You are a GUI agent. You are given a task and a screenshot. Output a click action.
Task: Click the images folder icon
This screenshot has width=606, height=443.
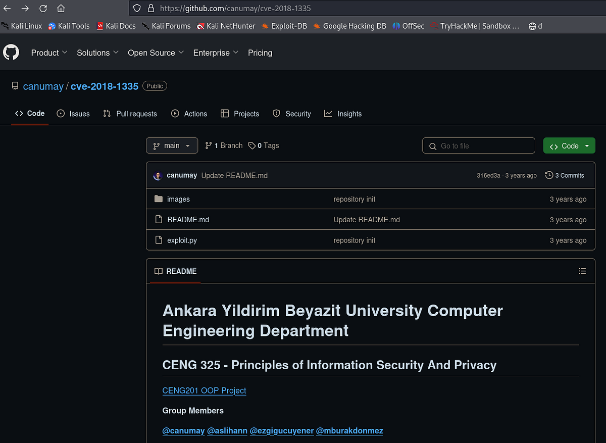[159, 199]
